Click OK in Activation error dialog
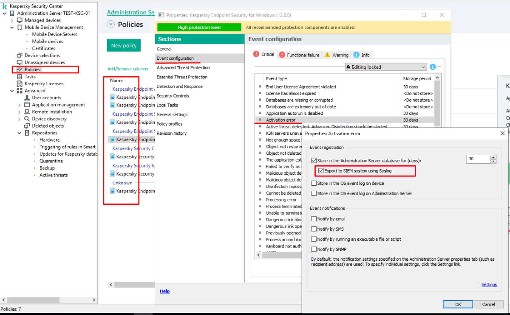The height and width of the screenshot is (315, 510). 458,304
